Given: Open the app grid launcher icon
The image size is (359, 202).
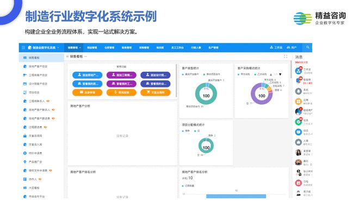Looking at the screenshot, I should 23,48.
